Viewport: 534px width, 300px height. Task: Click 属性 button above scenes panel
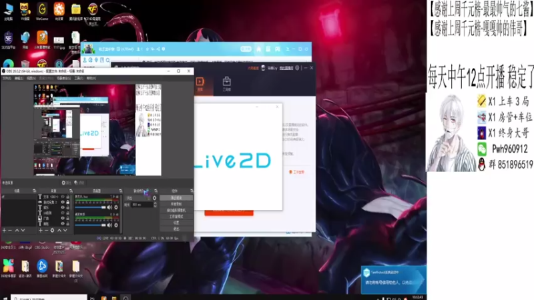[66, 183]
